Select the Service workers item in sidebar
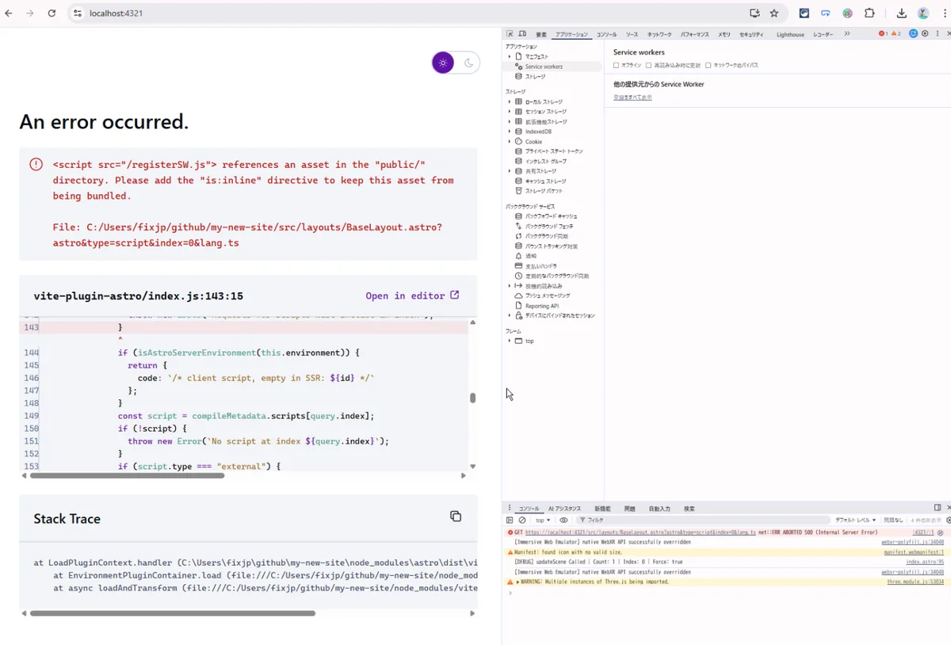The image size is (951, 645). (x=544, y=67)
